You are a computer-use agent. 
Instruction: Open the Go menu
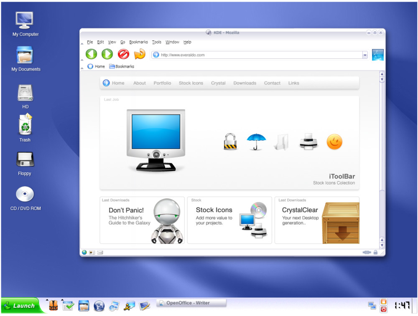[122, 42]
